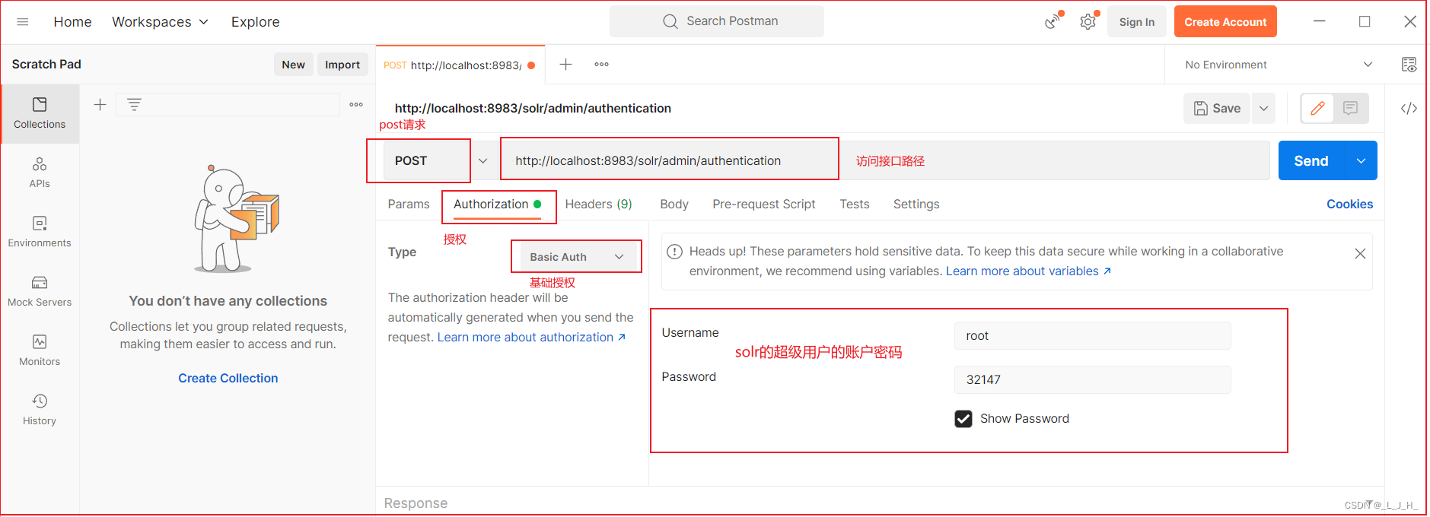Click the pencil edit icon
This screenshot has height=517, width=1430.
click(1317, 108)
